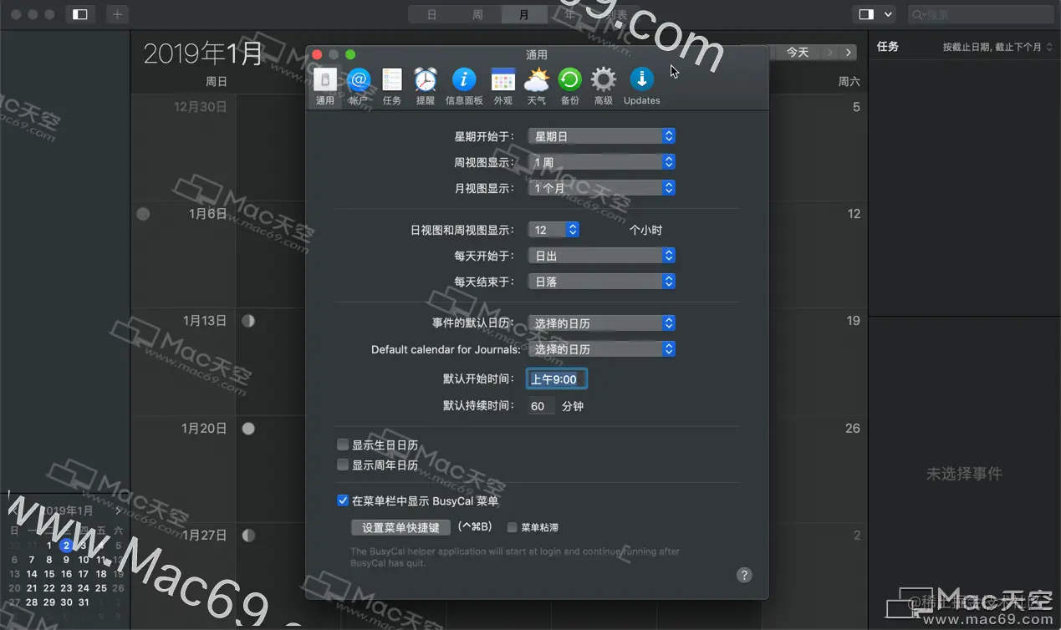This screenshot has height=630, width=1061.
Task: Click the half moon icon on 1月13日
Action: pos(248,321)
